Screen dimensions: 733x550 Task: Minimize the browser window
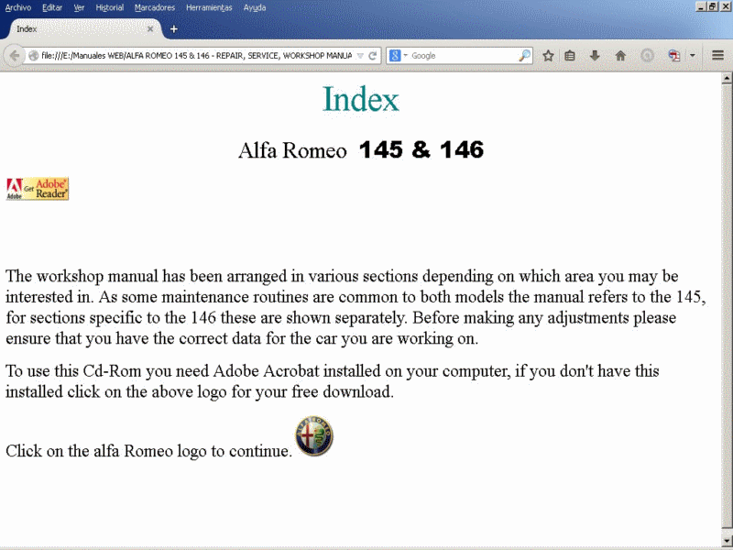701,6
